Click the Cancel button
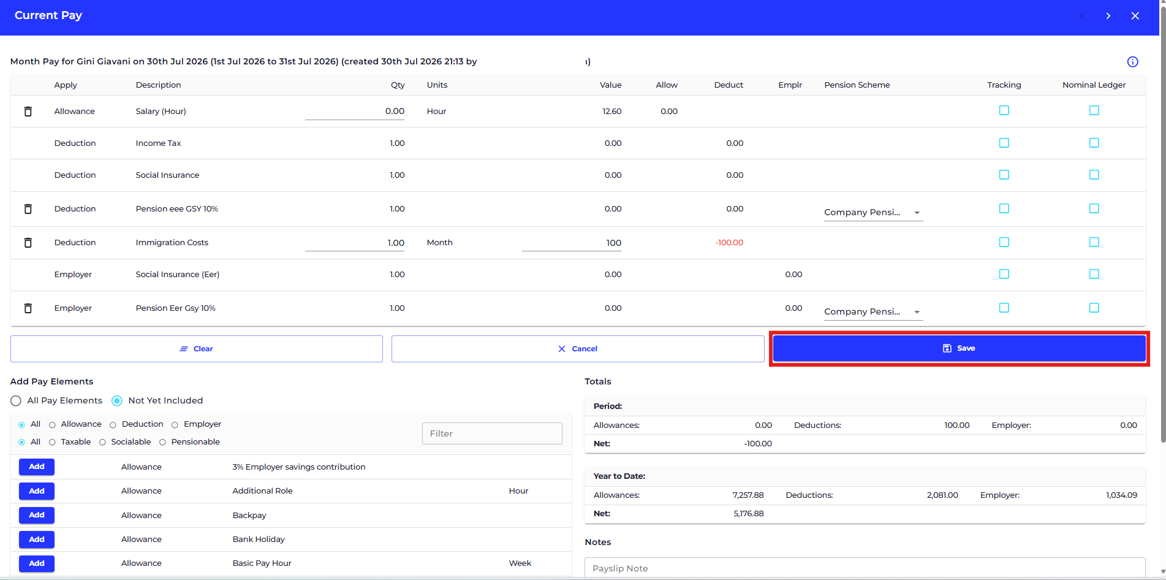 pyautogui.click(x=578, y=349)
